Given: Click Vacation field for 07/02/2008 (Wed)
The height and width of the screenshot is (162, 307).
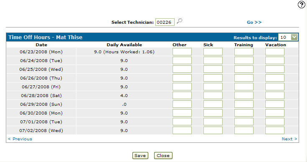Looking at the screenshot, I should tap(275, 131).
